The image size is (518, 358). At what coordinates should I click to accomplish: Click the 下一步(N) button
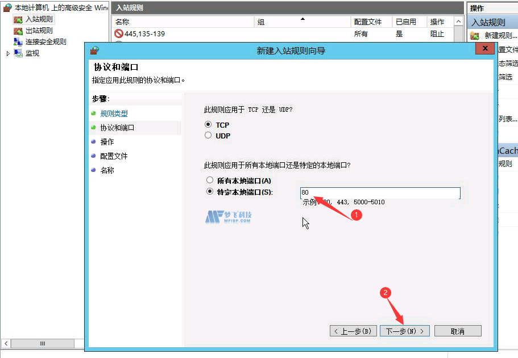(404, 330)
